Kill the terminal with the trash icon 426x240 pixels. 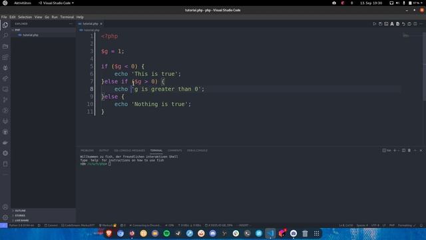click(409, 151)
